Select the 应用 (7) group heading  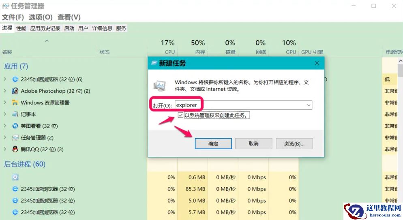(16, 66)
